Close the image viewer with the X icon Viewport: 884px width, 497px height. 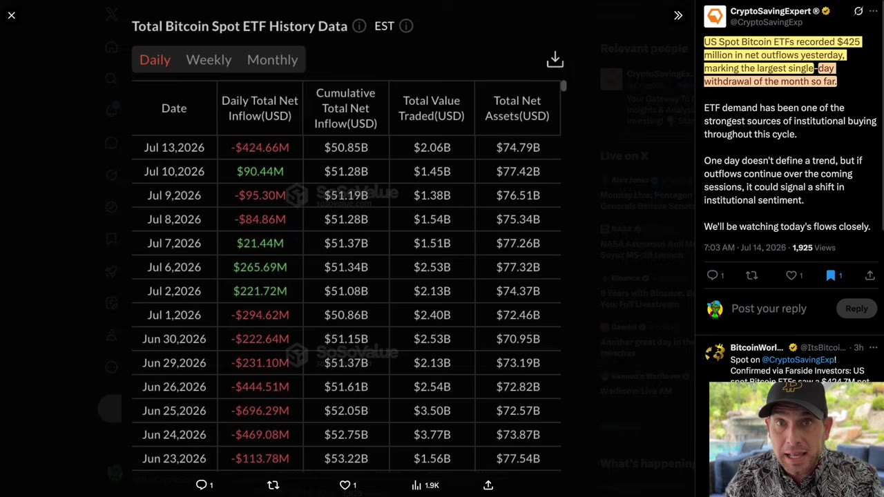[x=12, y=15]
